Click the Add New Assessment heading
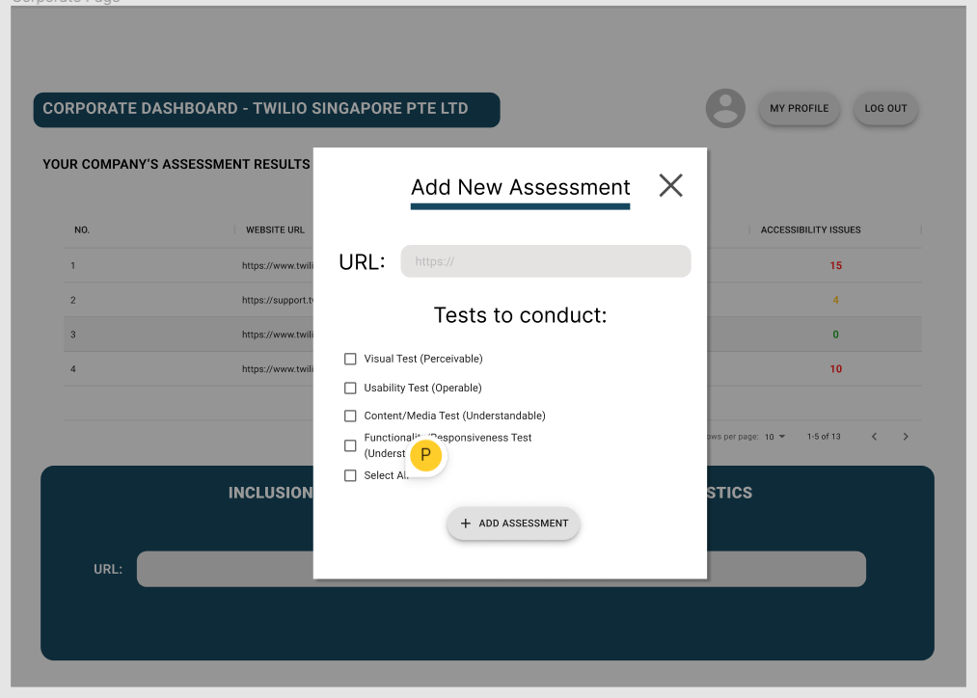Screen dimensions: 977x698 click(x=520, y=187)
